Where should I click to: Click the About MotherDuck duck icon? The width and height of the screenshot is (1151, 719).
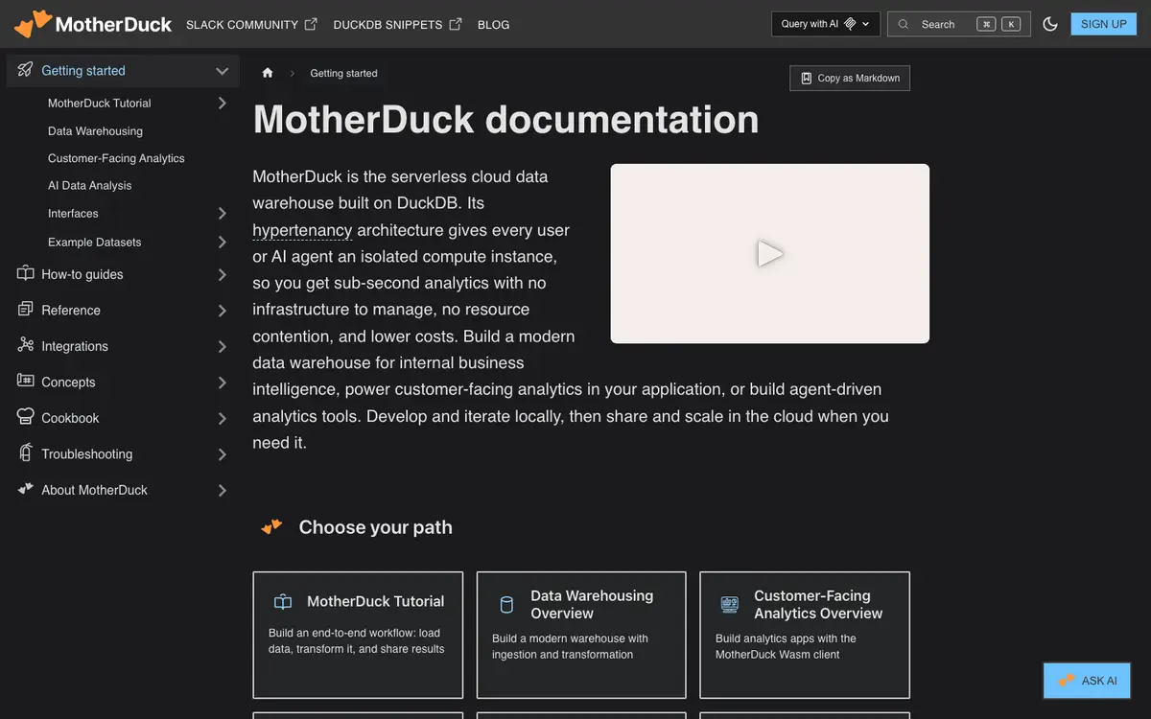26,489
